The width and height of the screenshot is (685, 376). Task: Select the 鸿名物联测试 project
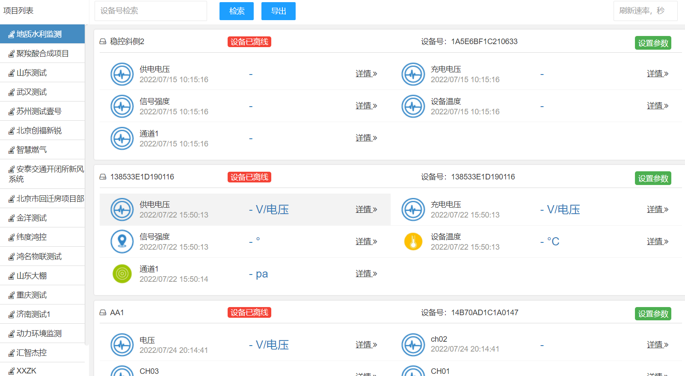click(x=42, y=256)
